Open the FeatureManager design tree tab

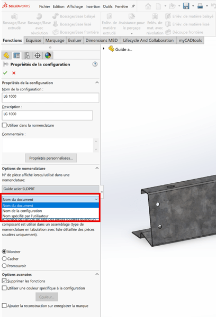tap(6, 55)
